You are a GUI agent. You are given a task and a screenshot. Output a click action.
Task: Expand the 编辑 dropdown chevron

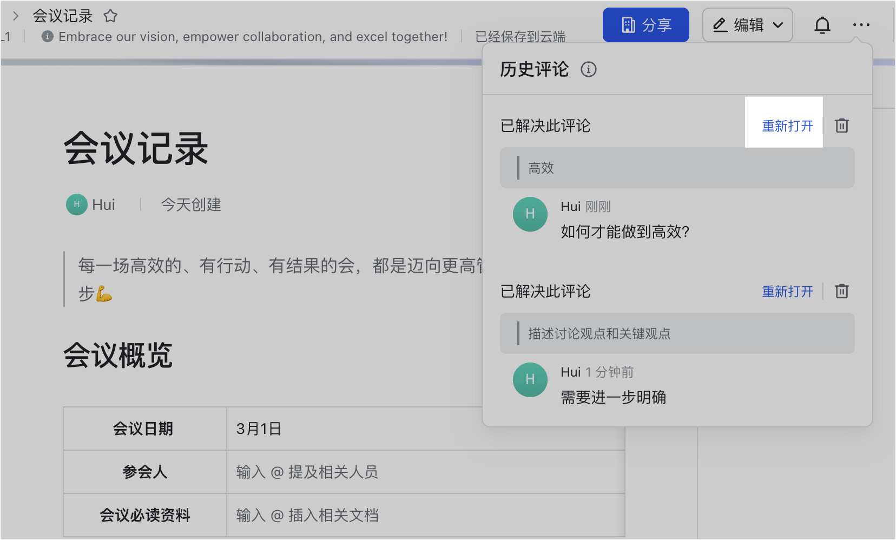coord(779,25)
